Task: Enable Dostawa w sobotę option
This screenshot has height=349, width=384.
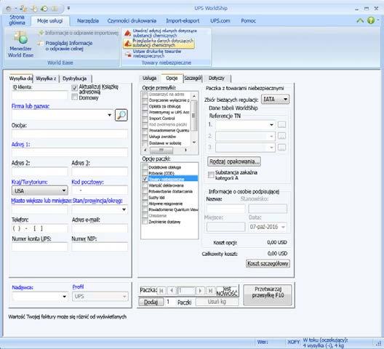Action: (145, 143)
